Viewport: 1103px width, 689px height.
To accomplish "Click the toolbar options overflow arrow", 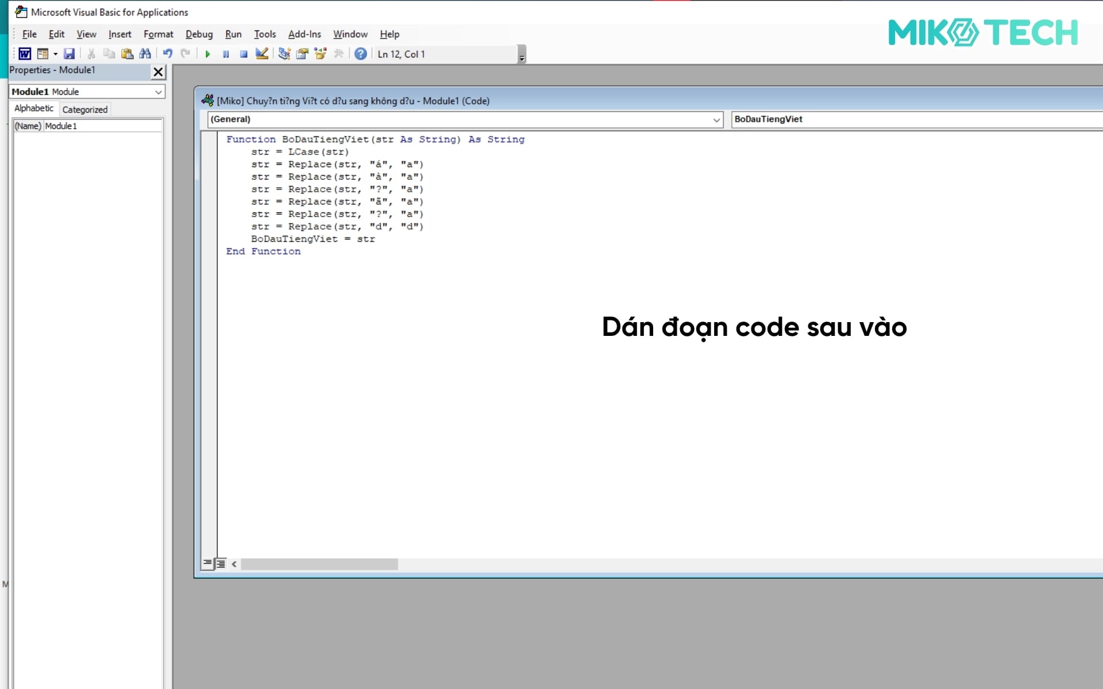I will pyautogui.click(x=522, y=55).
